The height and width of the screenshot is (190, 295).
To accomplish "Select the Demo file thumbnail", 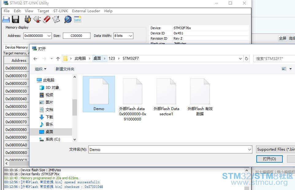I will coord(99,94).
